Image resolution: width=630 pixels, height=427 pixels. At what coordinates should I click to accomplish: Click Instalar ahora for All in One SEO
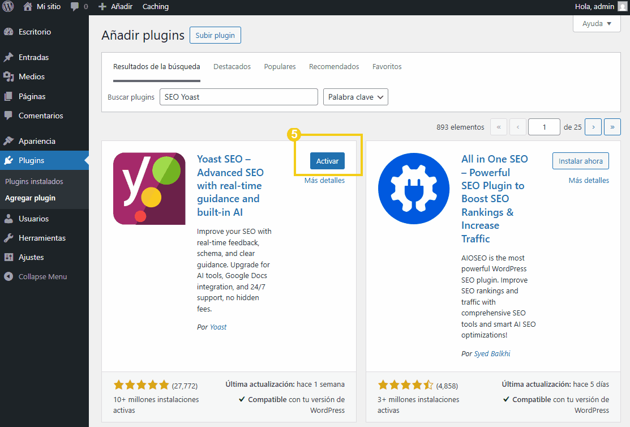pos(580,161)
